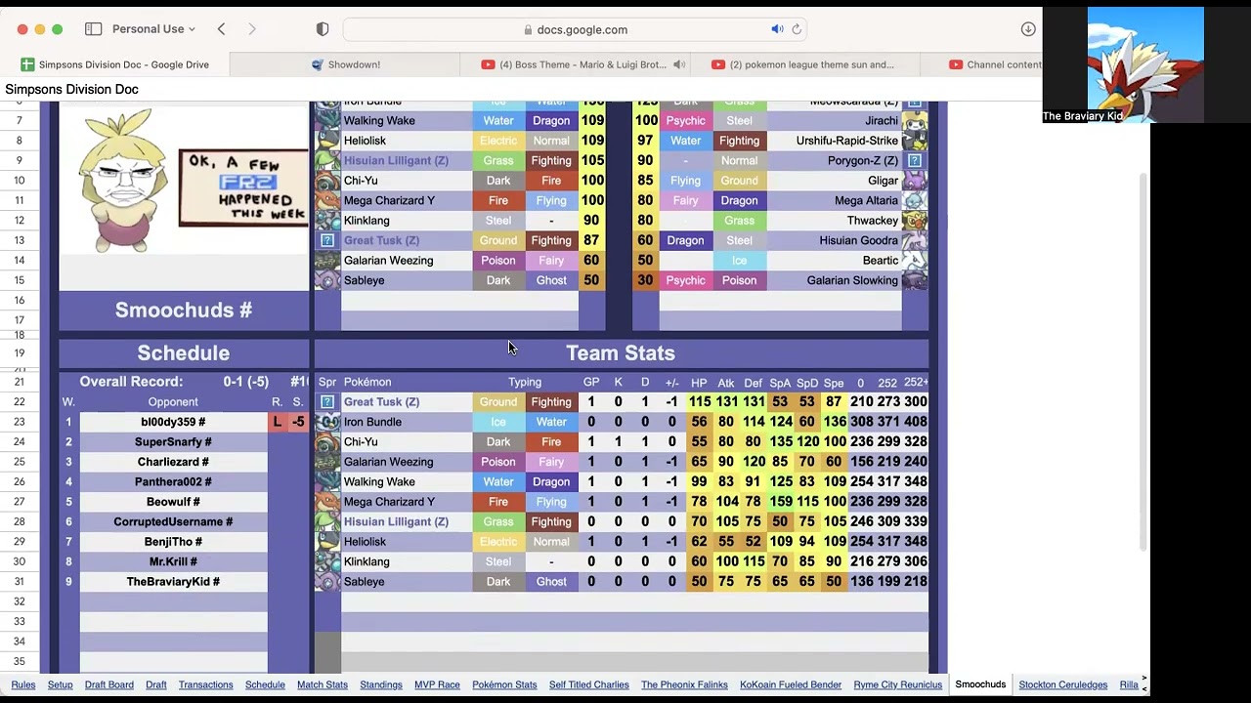The height and width of the screenshot is (703, 1251).
Task: Click Hisuian Lilligant sprite in Team Stats
Action: [x=327, y=522]
